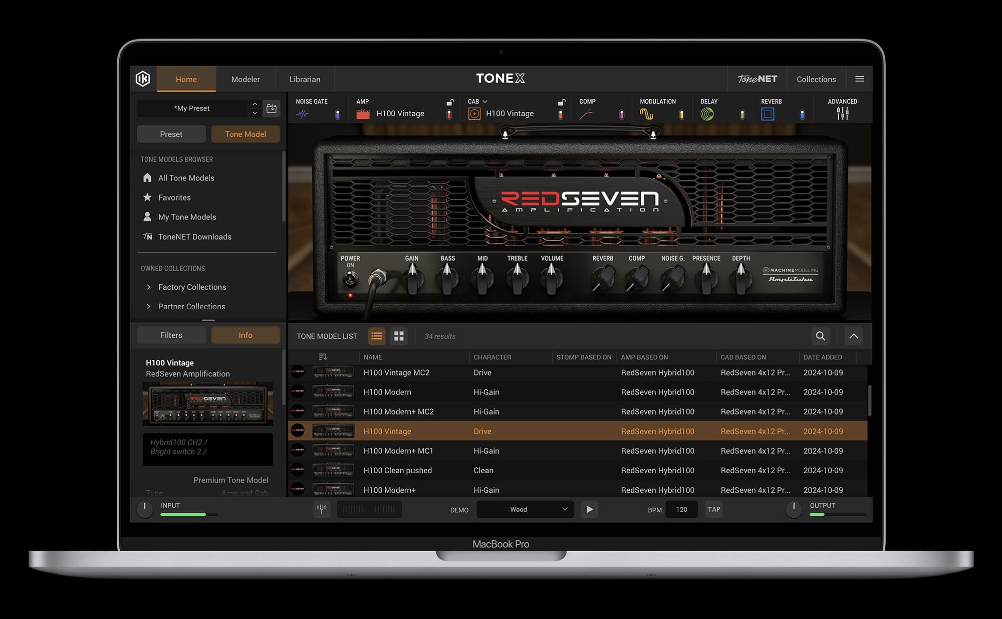
Task: Open the Reverb effect icon
Action: [769, 113]
